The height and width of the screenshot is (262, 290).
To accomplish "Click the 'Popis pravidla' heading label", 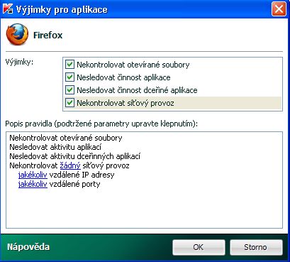I will tap(101, 124).
